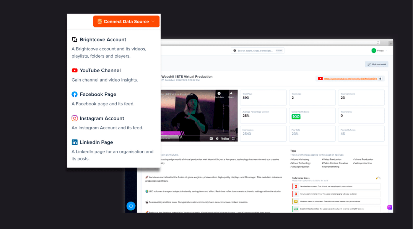Click the Total Likes 2 card
This screenshot has height=229, width=413.
(x=312, y=98)
